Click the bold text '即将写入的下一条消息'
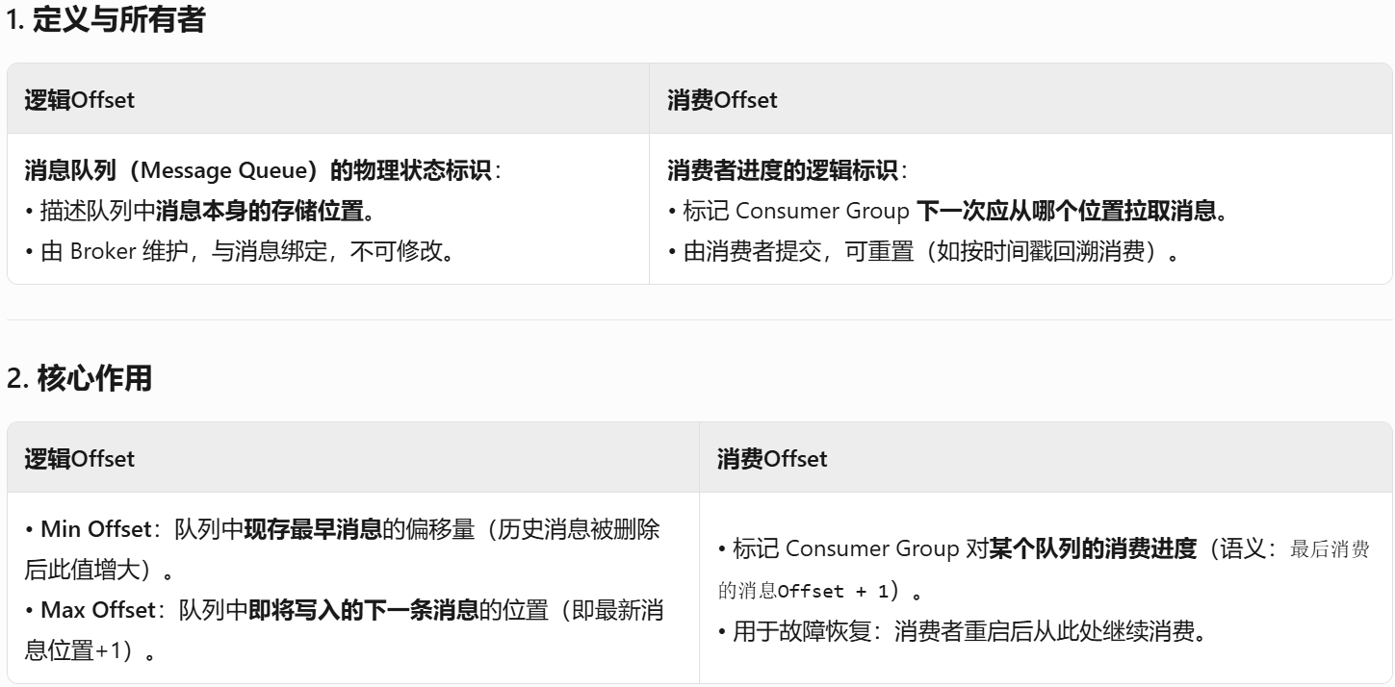 (x=363, y=609)
